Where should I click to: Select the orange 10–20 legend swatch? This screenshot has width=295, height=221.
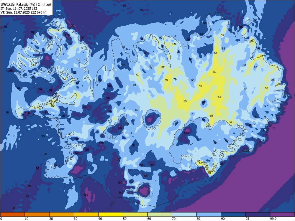(x=37, y=215)
